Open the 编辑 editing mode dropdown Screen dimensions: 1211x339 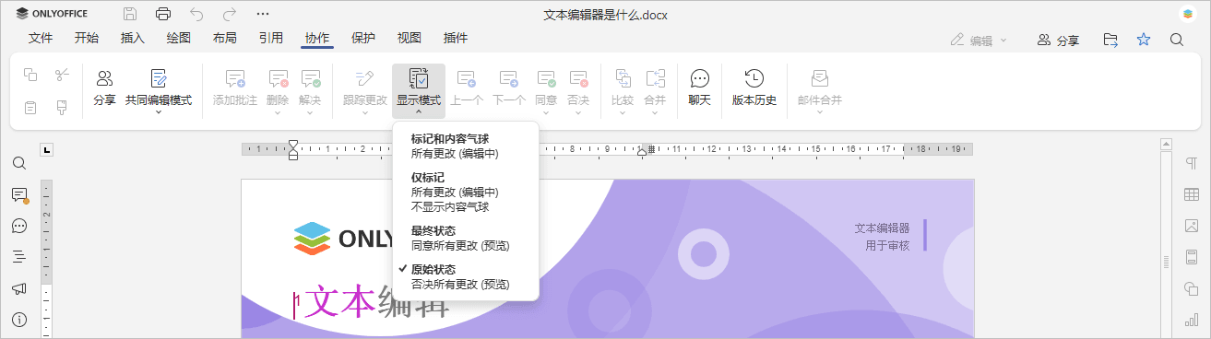(x=979, y=41)
